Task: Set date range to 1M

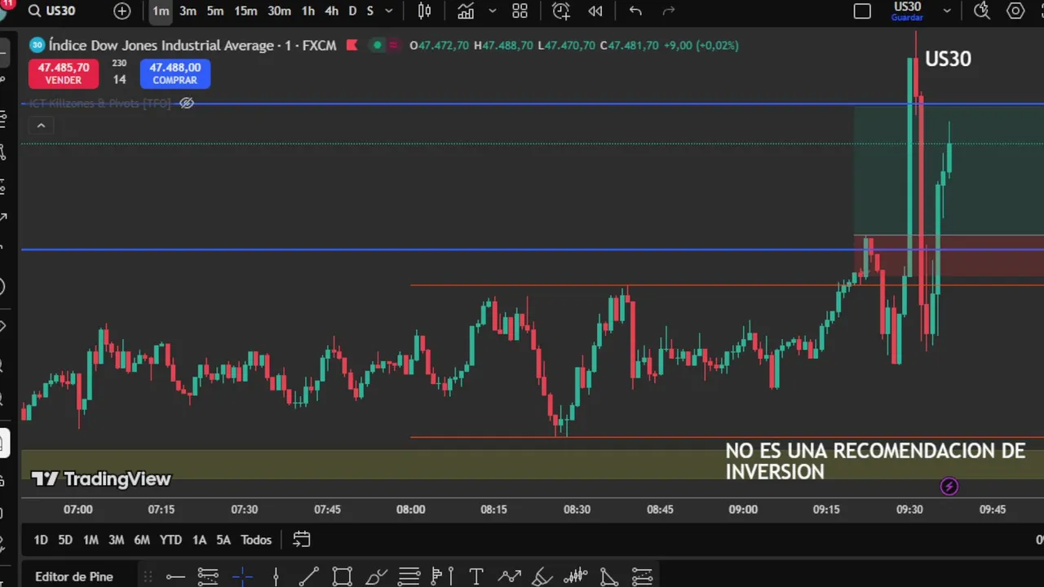Action: (x=91, y=540)
